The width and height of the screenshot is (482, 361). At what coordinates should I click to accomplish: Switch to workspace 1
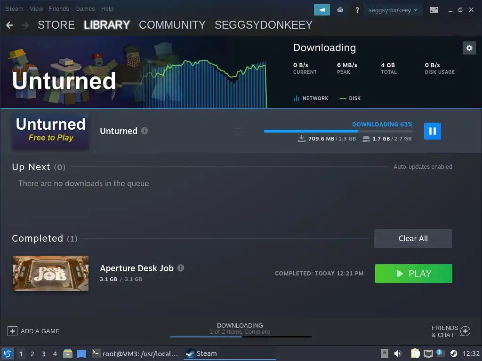(21, 354)
